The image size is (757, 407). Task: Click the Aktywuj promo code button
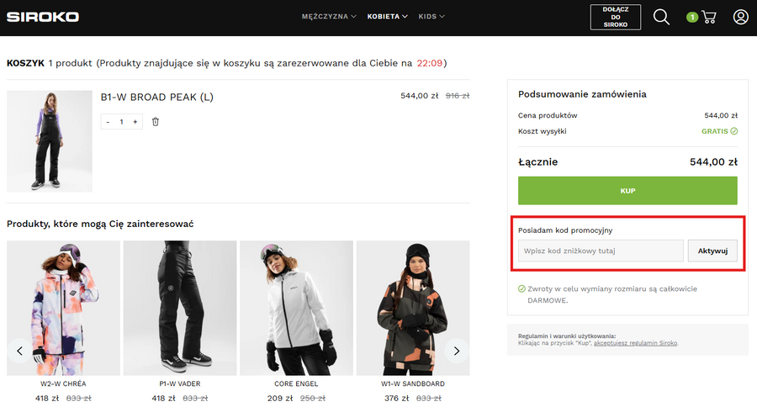[x=712, y=251]
